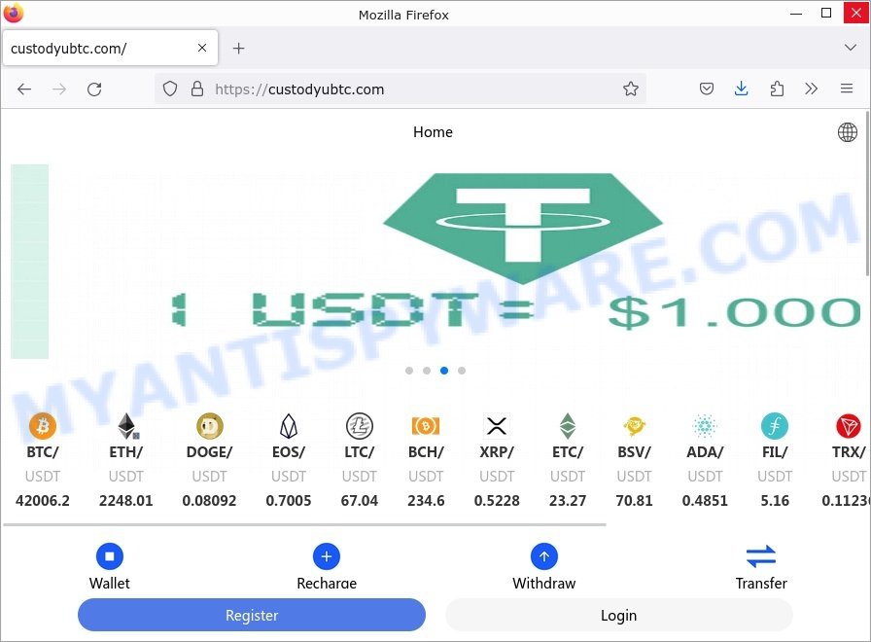Click the FIL price 5.16
This screenshot has height=642, width=871.
click(x=775, y=501)
